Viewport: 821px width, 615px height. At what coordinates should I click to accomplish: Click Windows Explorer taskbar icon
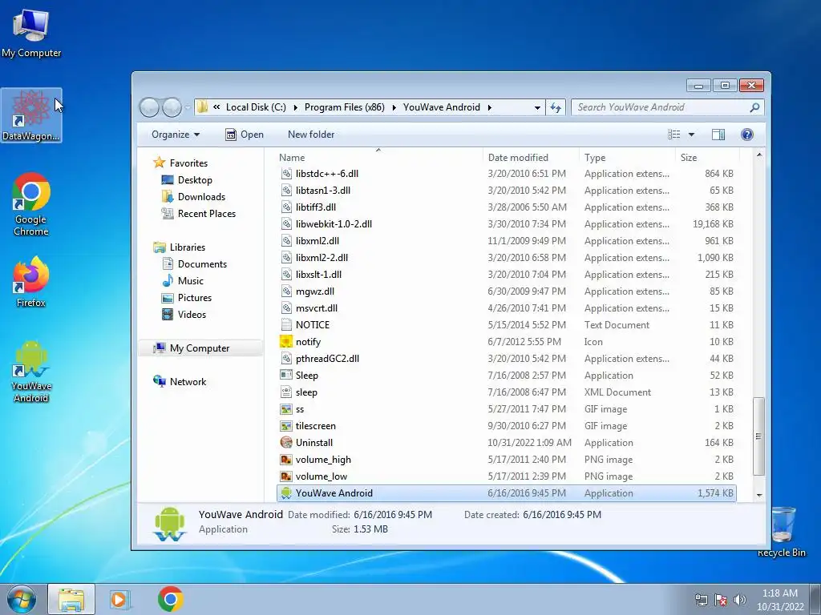[x=71, y=599]
